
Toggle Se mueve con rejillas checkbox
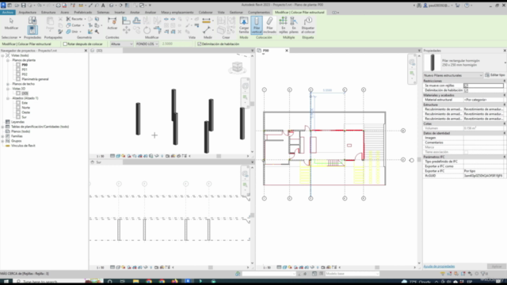click(466, 85)
